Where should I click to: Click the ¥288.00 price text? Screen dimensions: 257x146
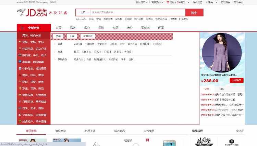coord(210,81)
